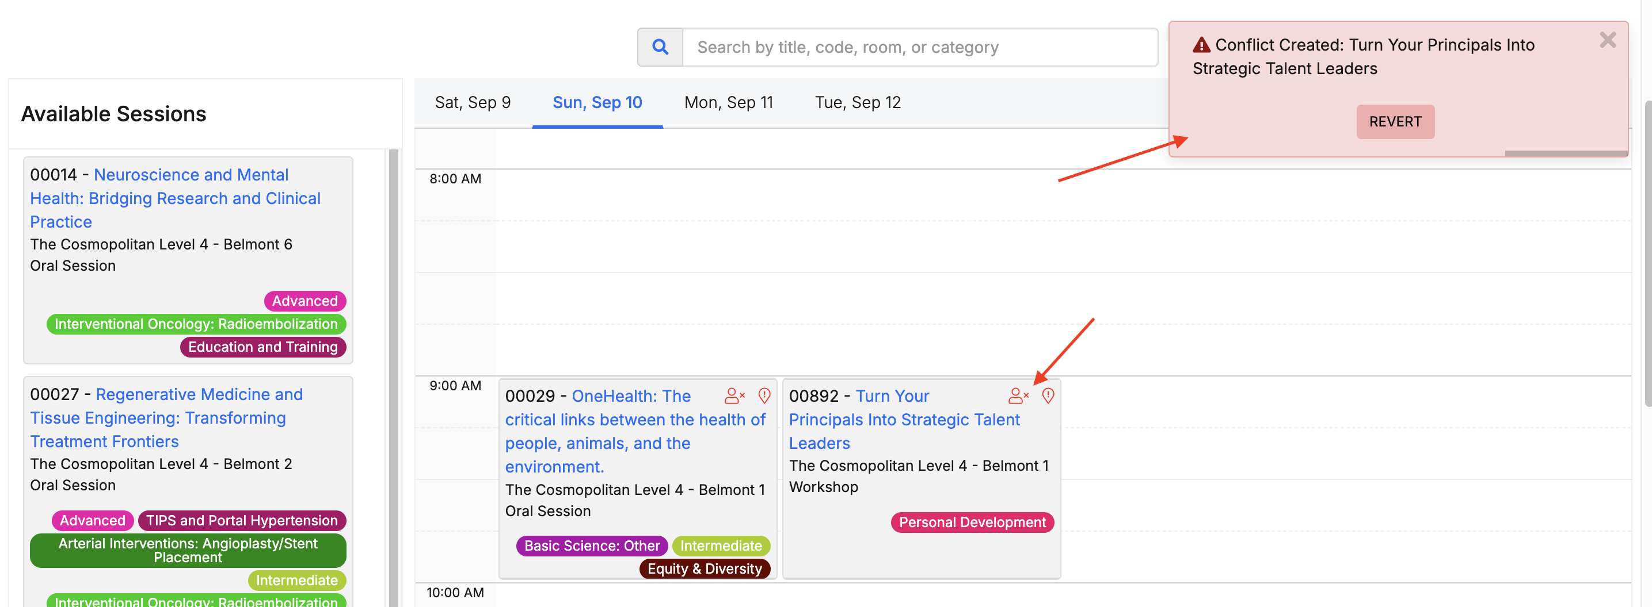Focus the session search input field
Image resolution: width=1652 pixels, height=607 pixels.
point(919,47)
